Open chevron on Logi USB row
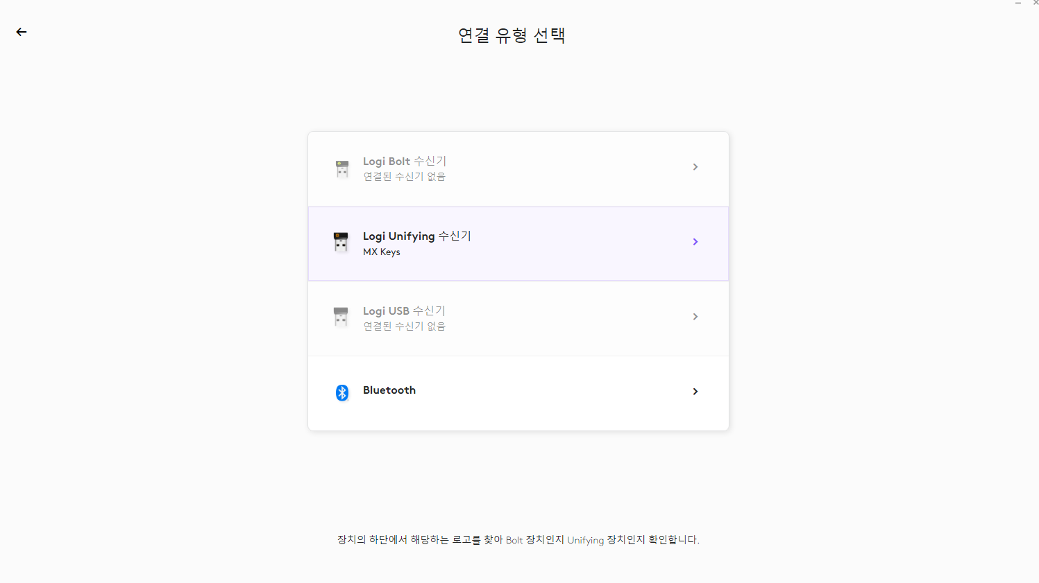Viewport: 1039px width, 583px height. click(695, 317)
